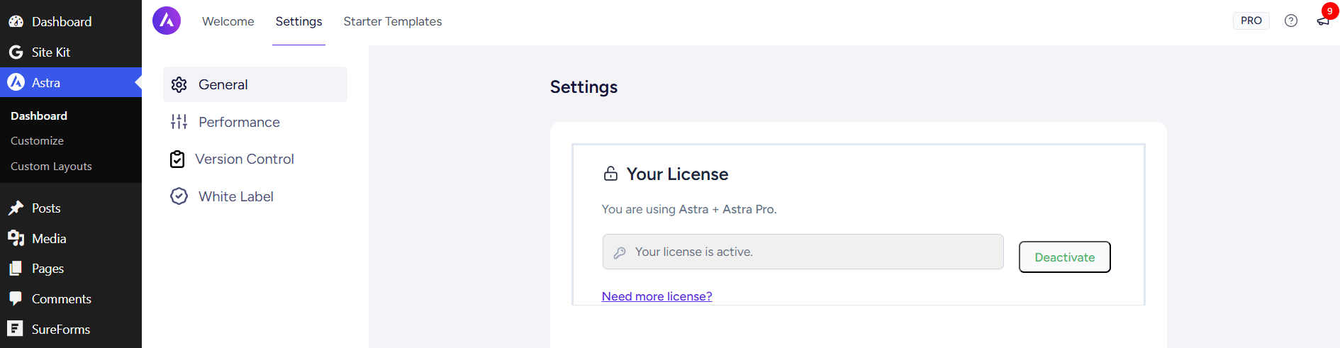Open the help question mark icon
Image resolution: width=1340 pixels, height=348 pixels.
[x=1290, y=21]
